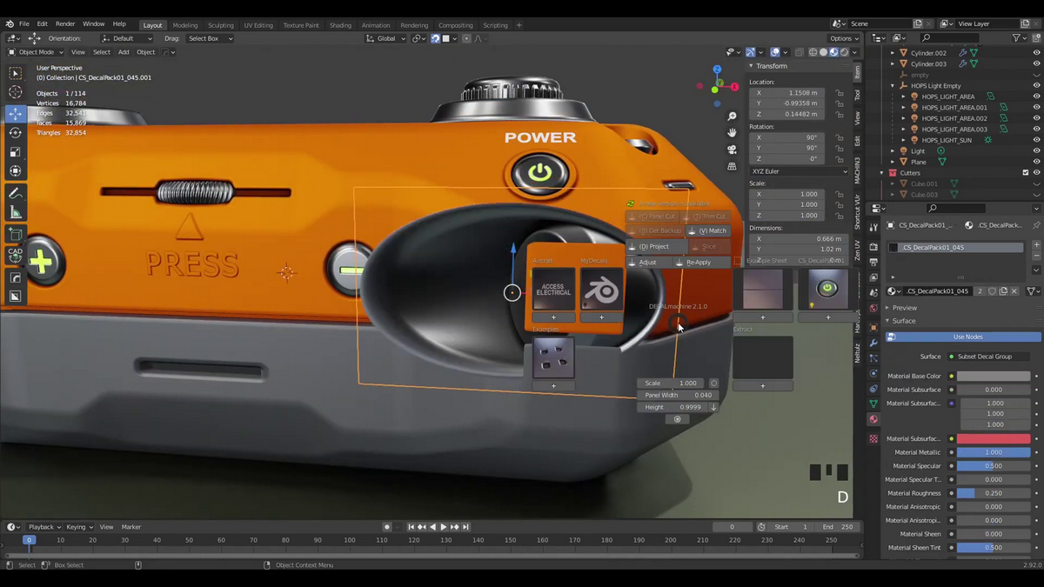Toggle snapping magnet in header

tap(436, 38)
